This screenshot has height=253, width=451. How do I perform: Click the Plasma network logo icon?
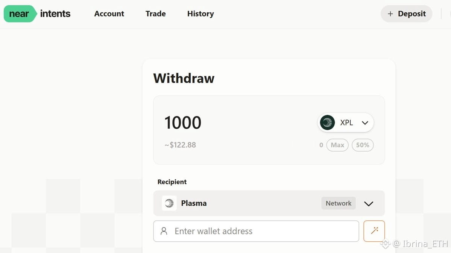[x=169, y=203]
